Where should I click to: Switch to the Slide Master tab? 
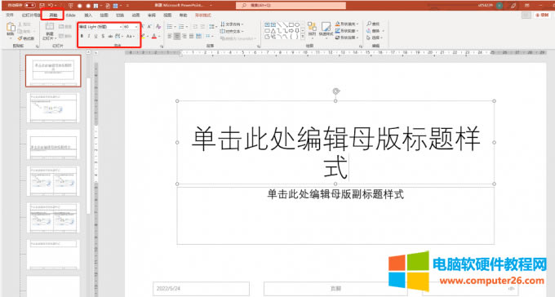[x=31, y=16]
